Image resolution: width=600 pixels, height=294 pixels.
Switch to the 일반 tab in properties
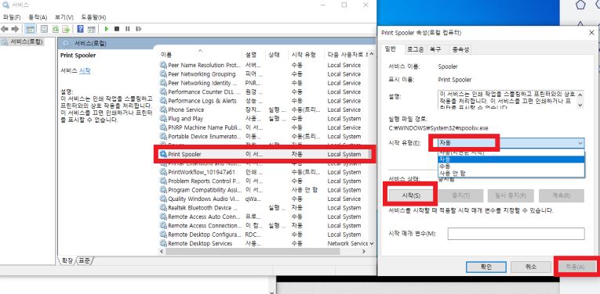[x=391, y=48]
